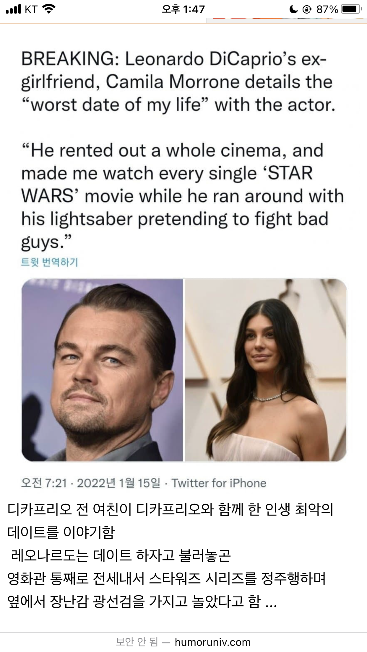Click the 트윗 번역하기 translate link
367x652 pixels.
coord(49,262)
